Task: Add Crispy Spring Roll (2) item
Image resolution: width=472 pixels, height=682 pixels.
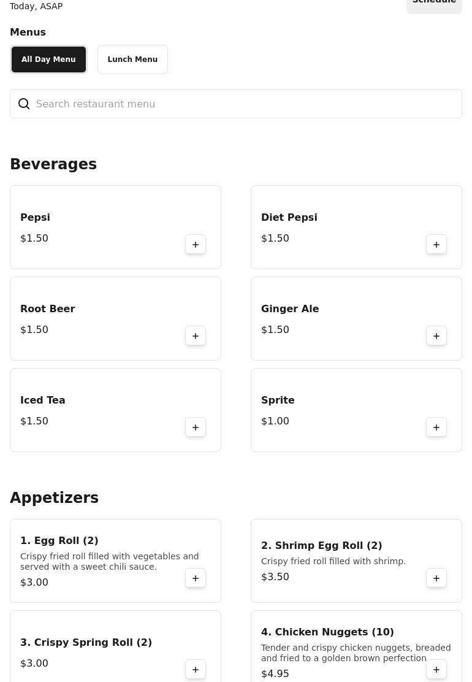Action: coord(196,670)
